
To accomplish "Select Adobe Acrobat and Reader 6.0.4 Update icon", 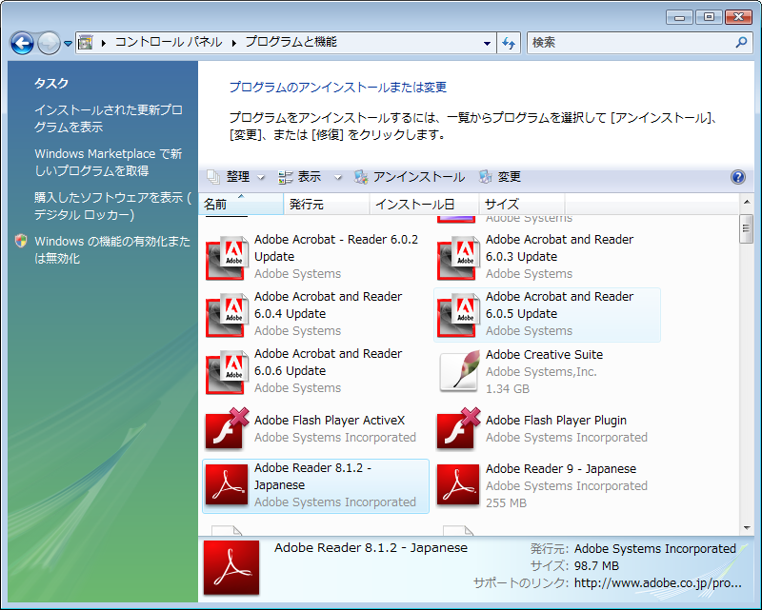I will click(227, 315).
